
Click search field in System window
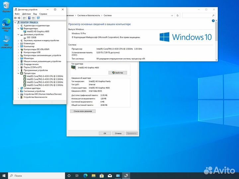pyautogui.click(x=199, y=15)
